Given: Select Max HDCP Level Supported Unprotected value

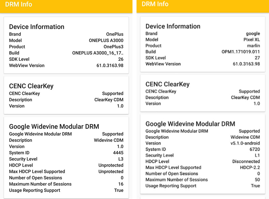Looking at the screenshot, I should (x=111, y=171).
